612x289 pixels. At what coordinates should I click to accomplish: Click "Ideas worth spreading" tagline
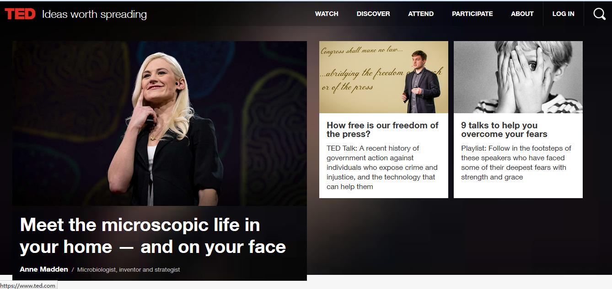[94, 15]
